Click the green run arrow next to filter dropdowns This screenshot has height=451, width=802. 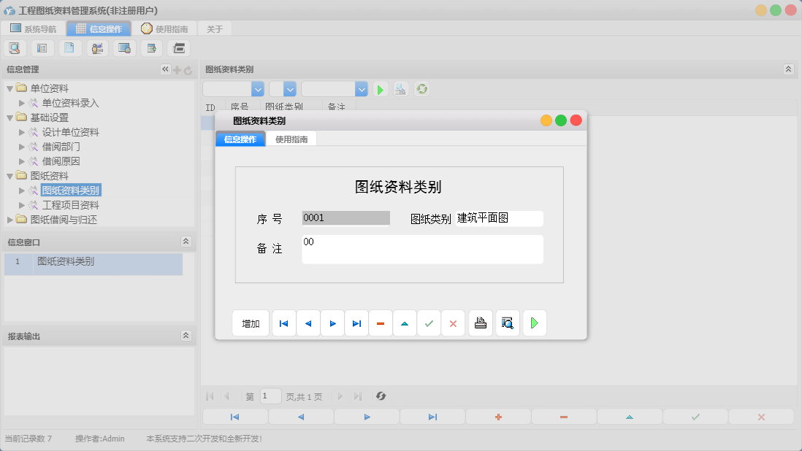[380, 89]
